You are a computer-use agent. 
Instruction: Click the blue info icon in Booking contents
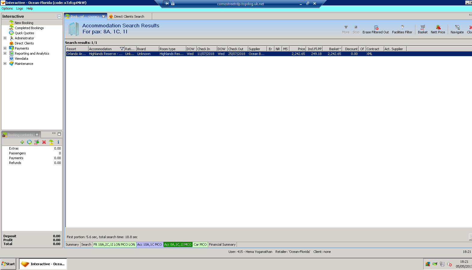[x=58, y=142]
